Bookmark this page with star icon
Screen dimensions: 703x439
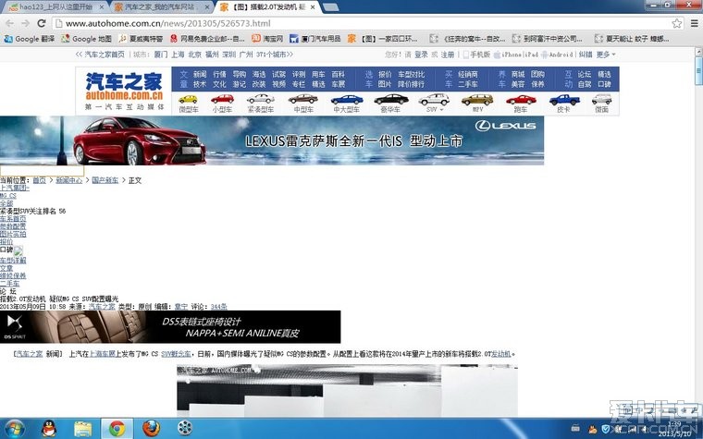677,23
